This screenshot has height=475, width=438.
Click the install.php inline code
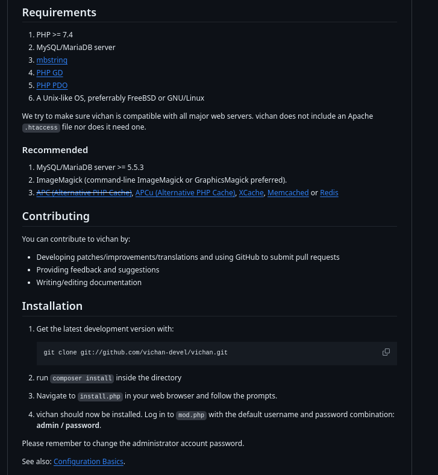(100, 397)
